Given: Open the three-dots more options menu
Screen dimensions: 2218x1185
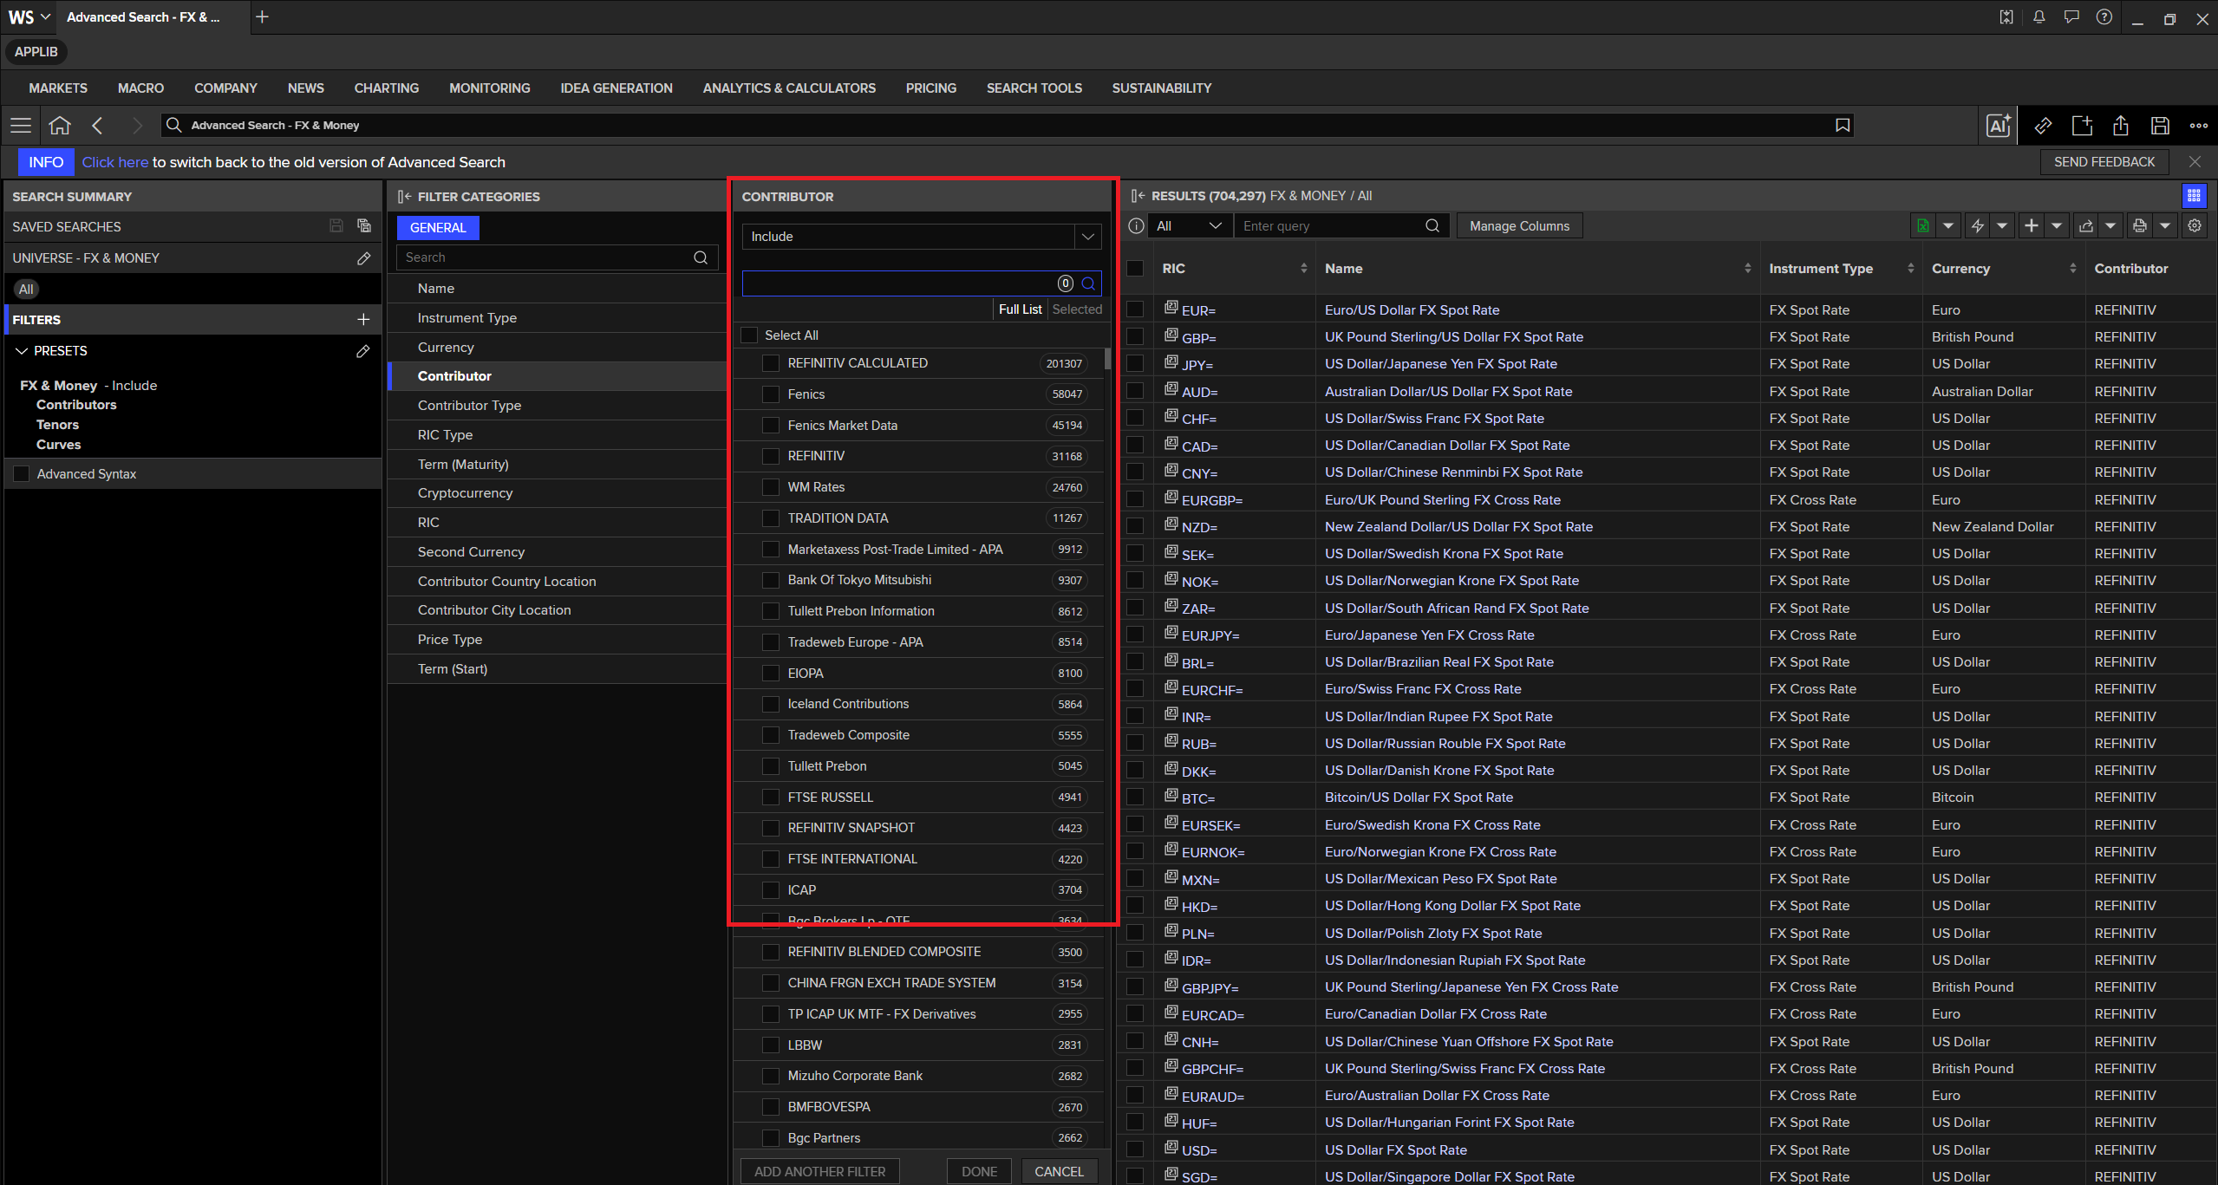Looking at the screenshot, I should coord(2199,126).
